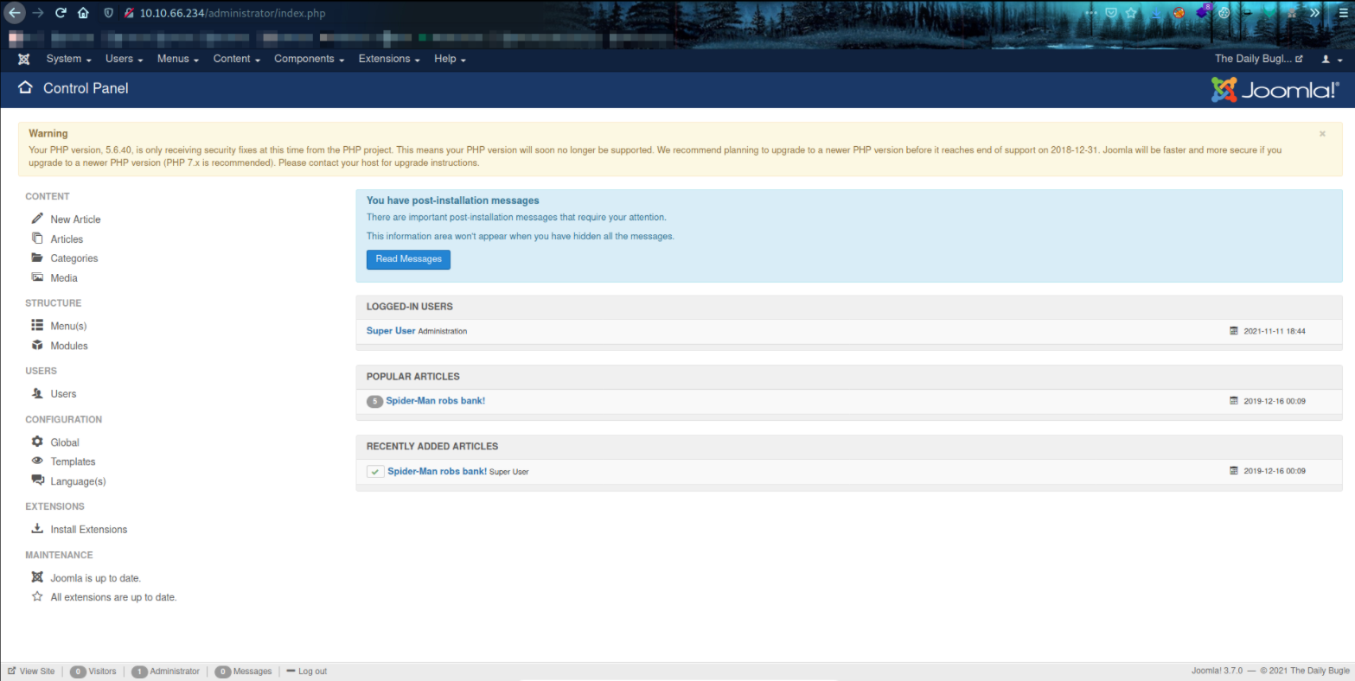Click the Joomla! brand logo
Image resolution: width=1355 pixels, height=681 pixels.
click(x=1275, y=89)
